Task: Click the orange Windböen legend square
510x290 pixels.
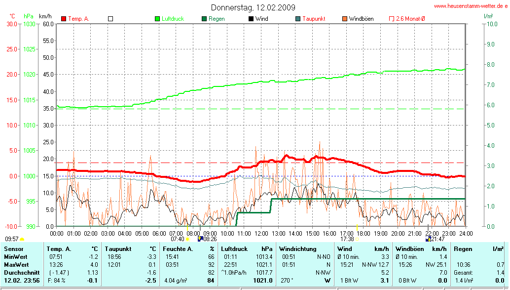Action: click(x=345, y=19)
